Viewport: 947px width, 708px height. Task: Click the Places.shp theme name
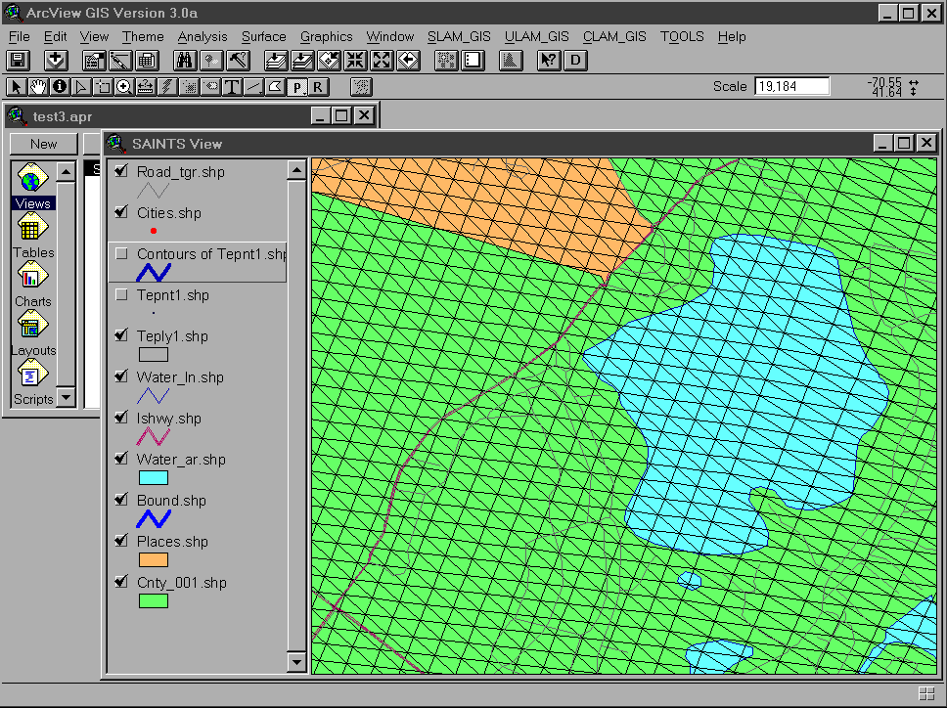pyautogui.click(x=172, y=542)
